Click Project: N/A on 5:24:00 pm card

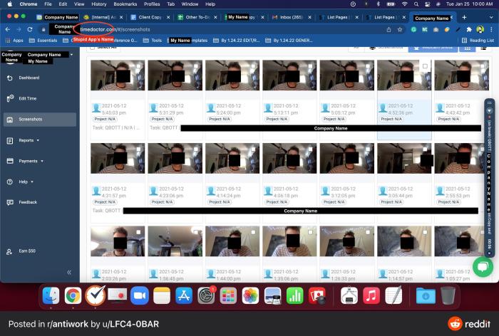[x=220, y=119]
